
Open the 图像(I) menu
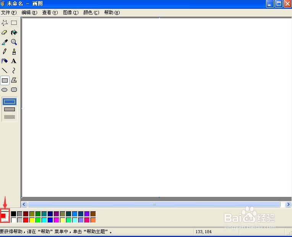71,13
